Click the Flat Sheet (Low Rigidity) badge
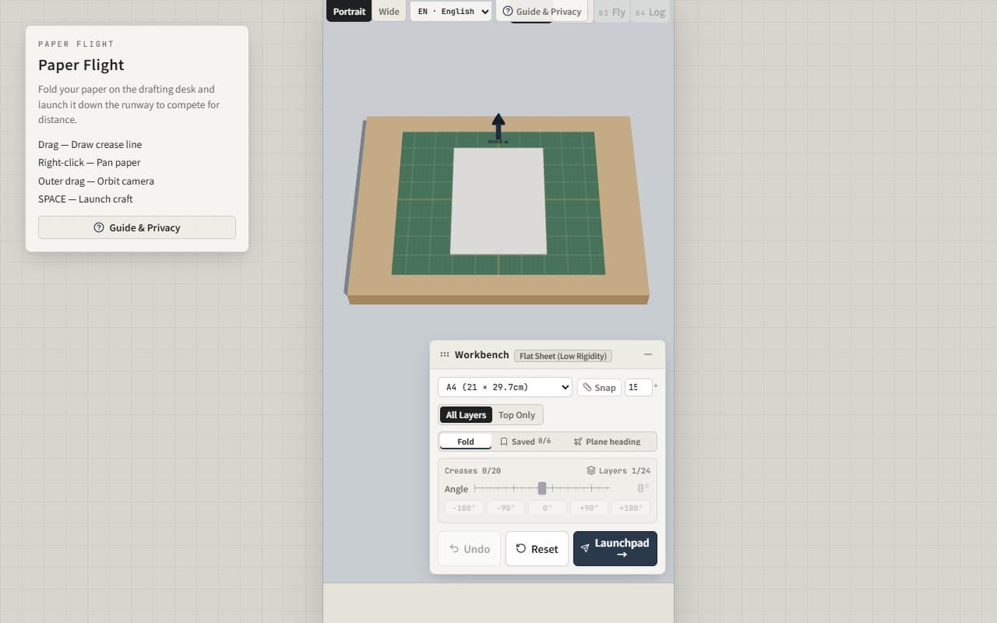Viewport: 997px width, 623px height. point(563,356)
